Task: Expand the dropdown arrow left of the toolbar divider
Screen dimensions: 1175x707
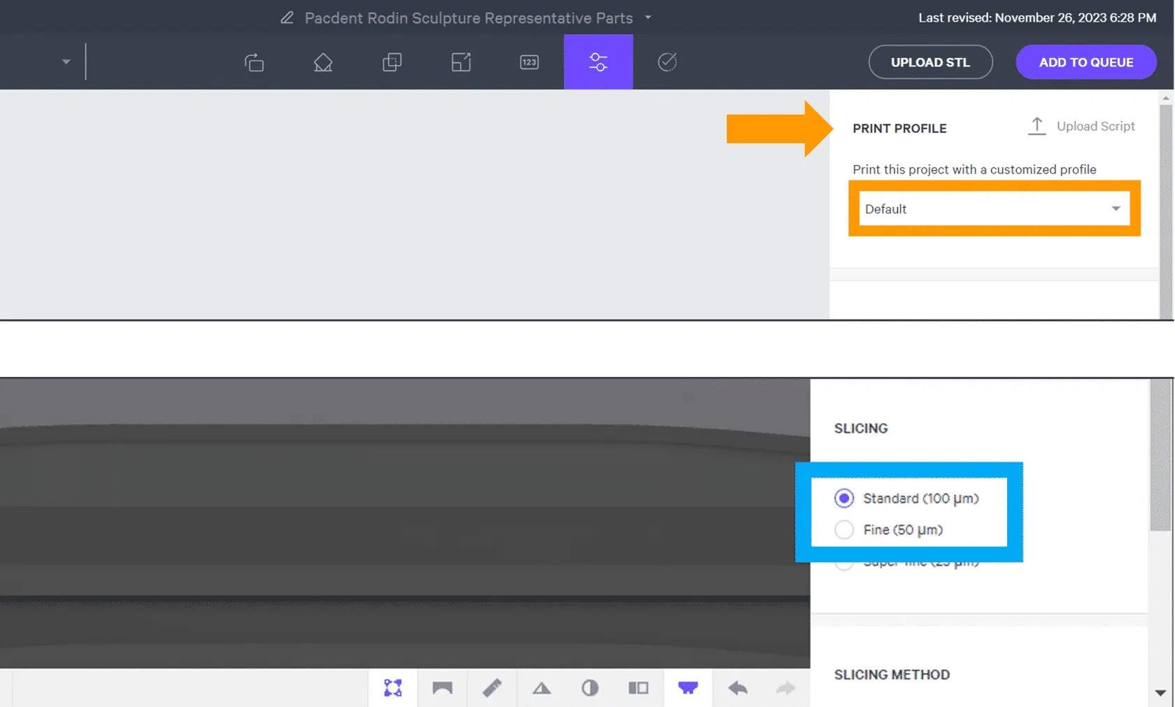Action: point(66,62)
